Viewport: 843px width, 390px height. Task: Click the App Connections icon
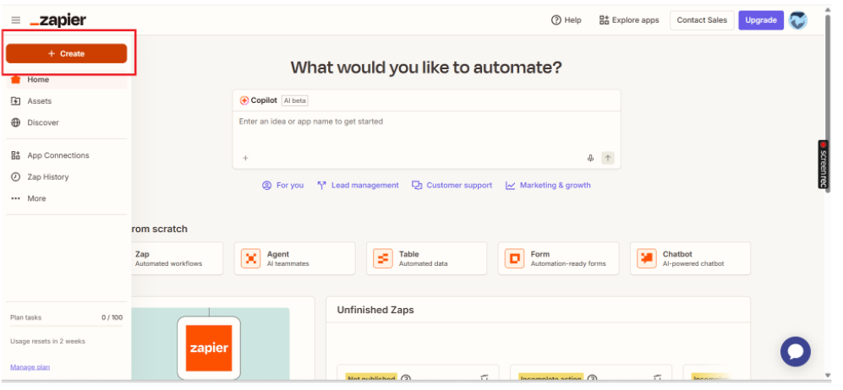[15, 155]
